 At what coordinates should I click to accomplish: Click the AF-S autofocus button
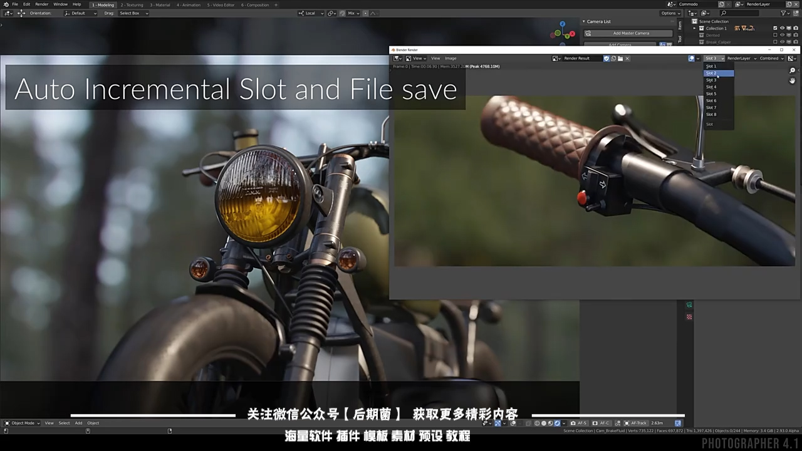pos(579,423)
